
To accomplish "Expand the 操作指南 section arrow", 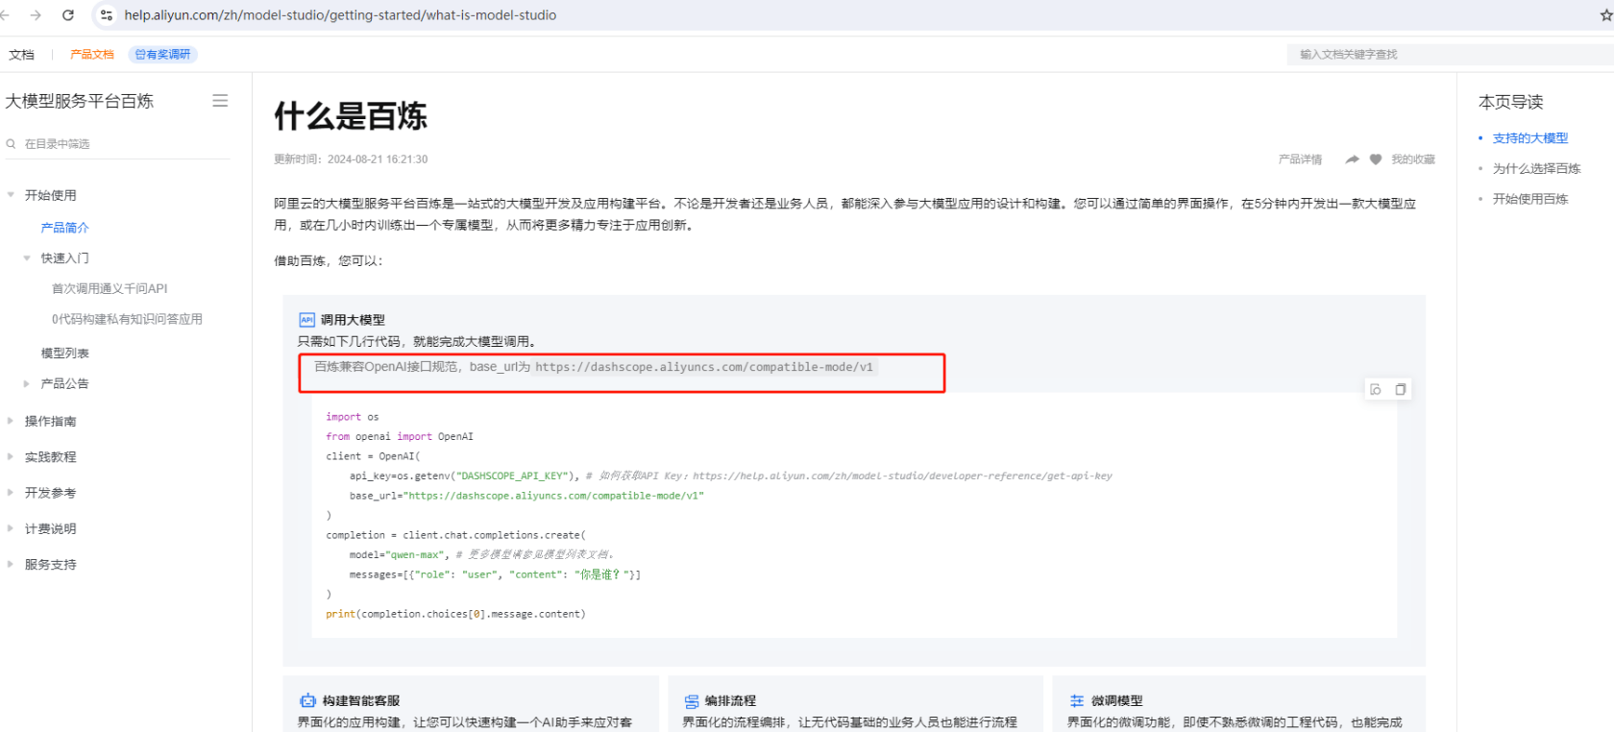I will [x=11, y=421].
